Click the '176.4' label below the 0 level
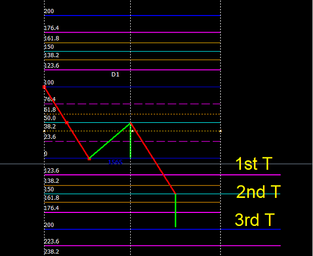Screen dimensions: 313x256 click(52, 208)
